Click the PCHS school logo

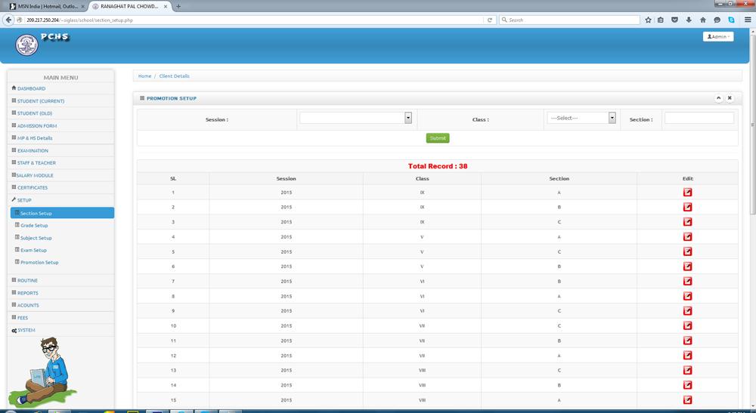[x=26, y=45]
